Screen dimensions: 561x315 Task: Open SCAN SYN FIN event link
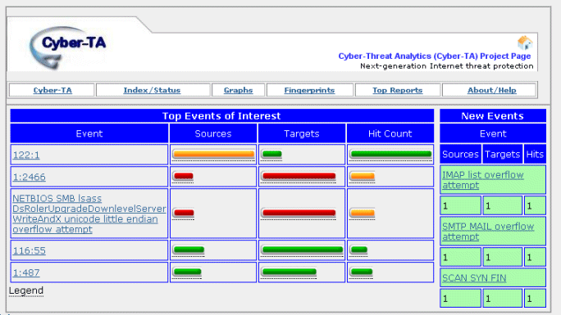click(474, 278)
